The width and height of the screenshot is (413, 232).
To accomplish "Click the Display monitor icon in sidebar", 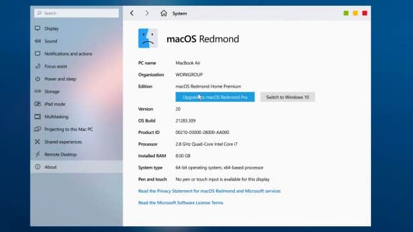I will click(x=37, y=28).
